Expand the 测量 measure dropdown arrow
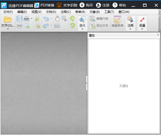Image resolution: width=161 pixels, height=135 pixels. pyautogui.click(x=142, y=29)
